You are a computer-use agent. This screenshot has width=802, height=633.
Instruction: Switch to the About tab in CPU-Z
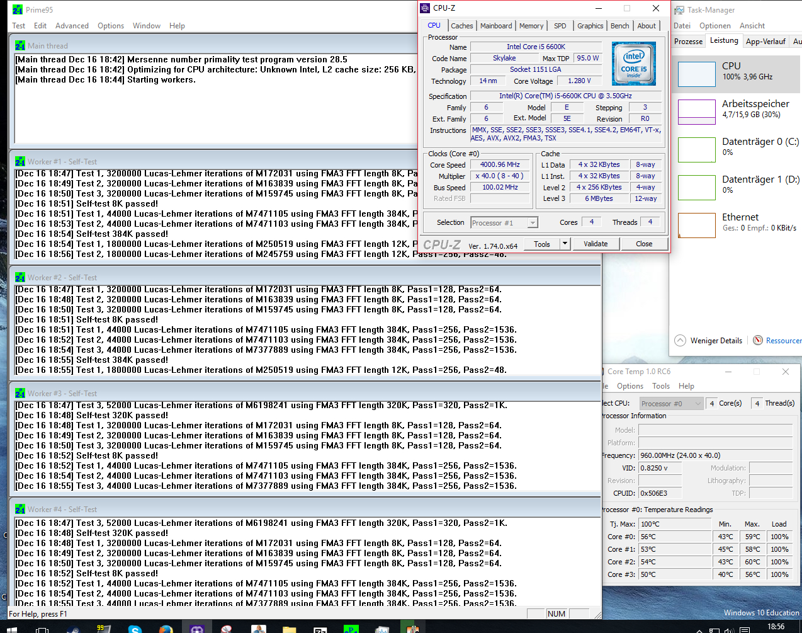click(x=647, y=26)
